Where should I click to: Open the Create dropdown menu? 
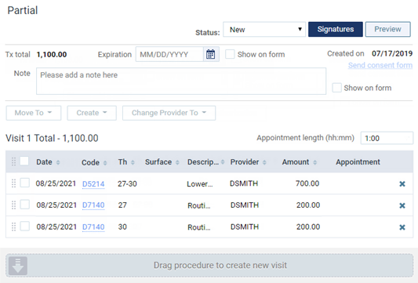click(x=92, y=113)
